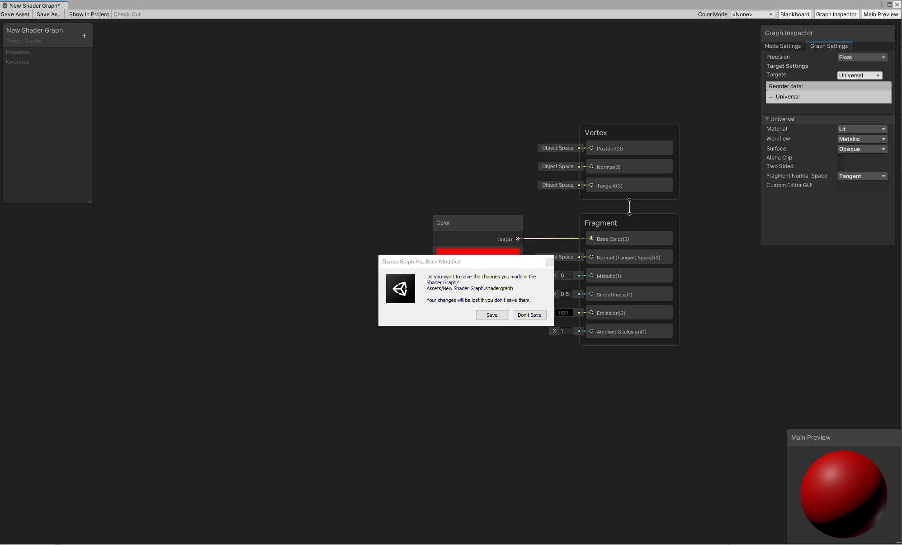Click the drag handle beside Universal

(x=771, y=97)
